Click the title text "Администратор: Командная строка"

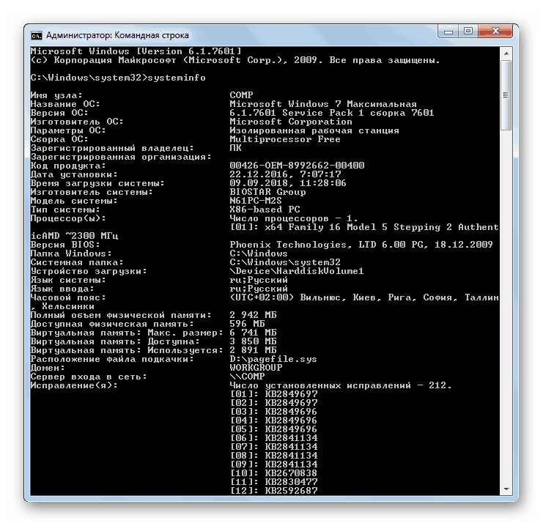(x=117, y=34)
